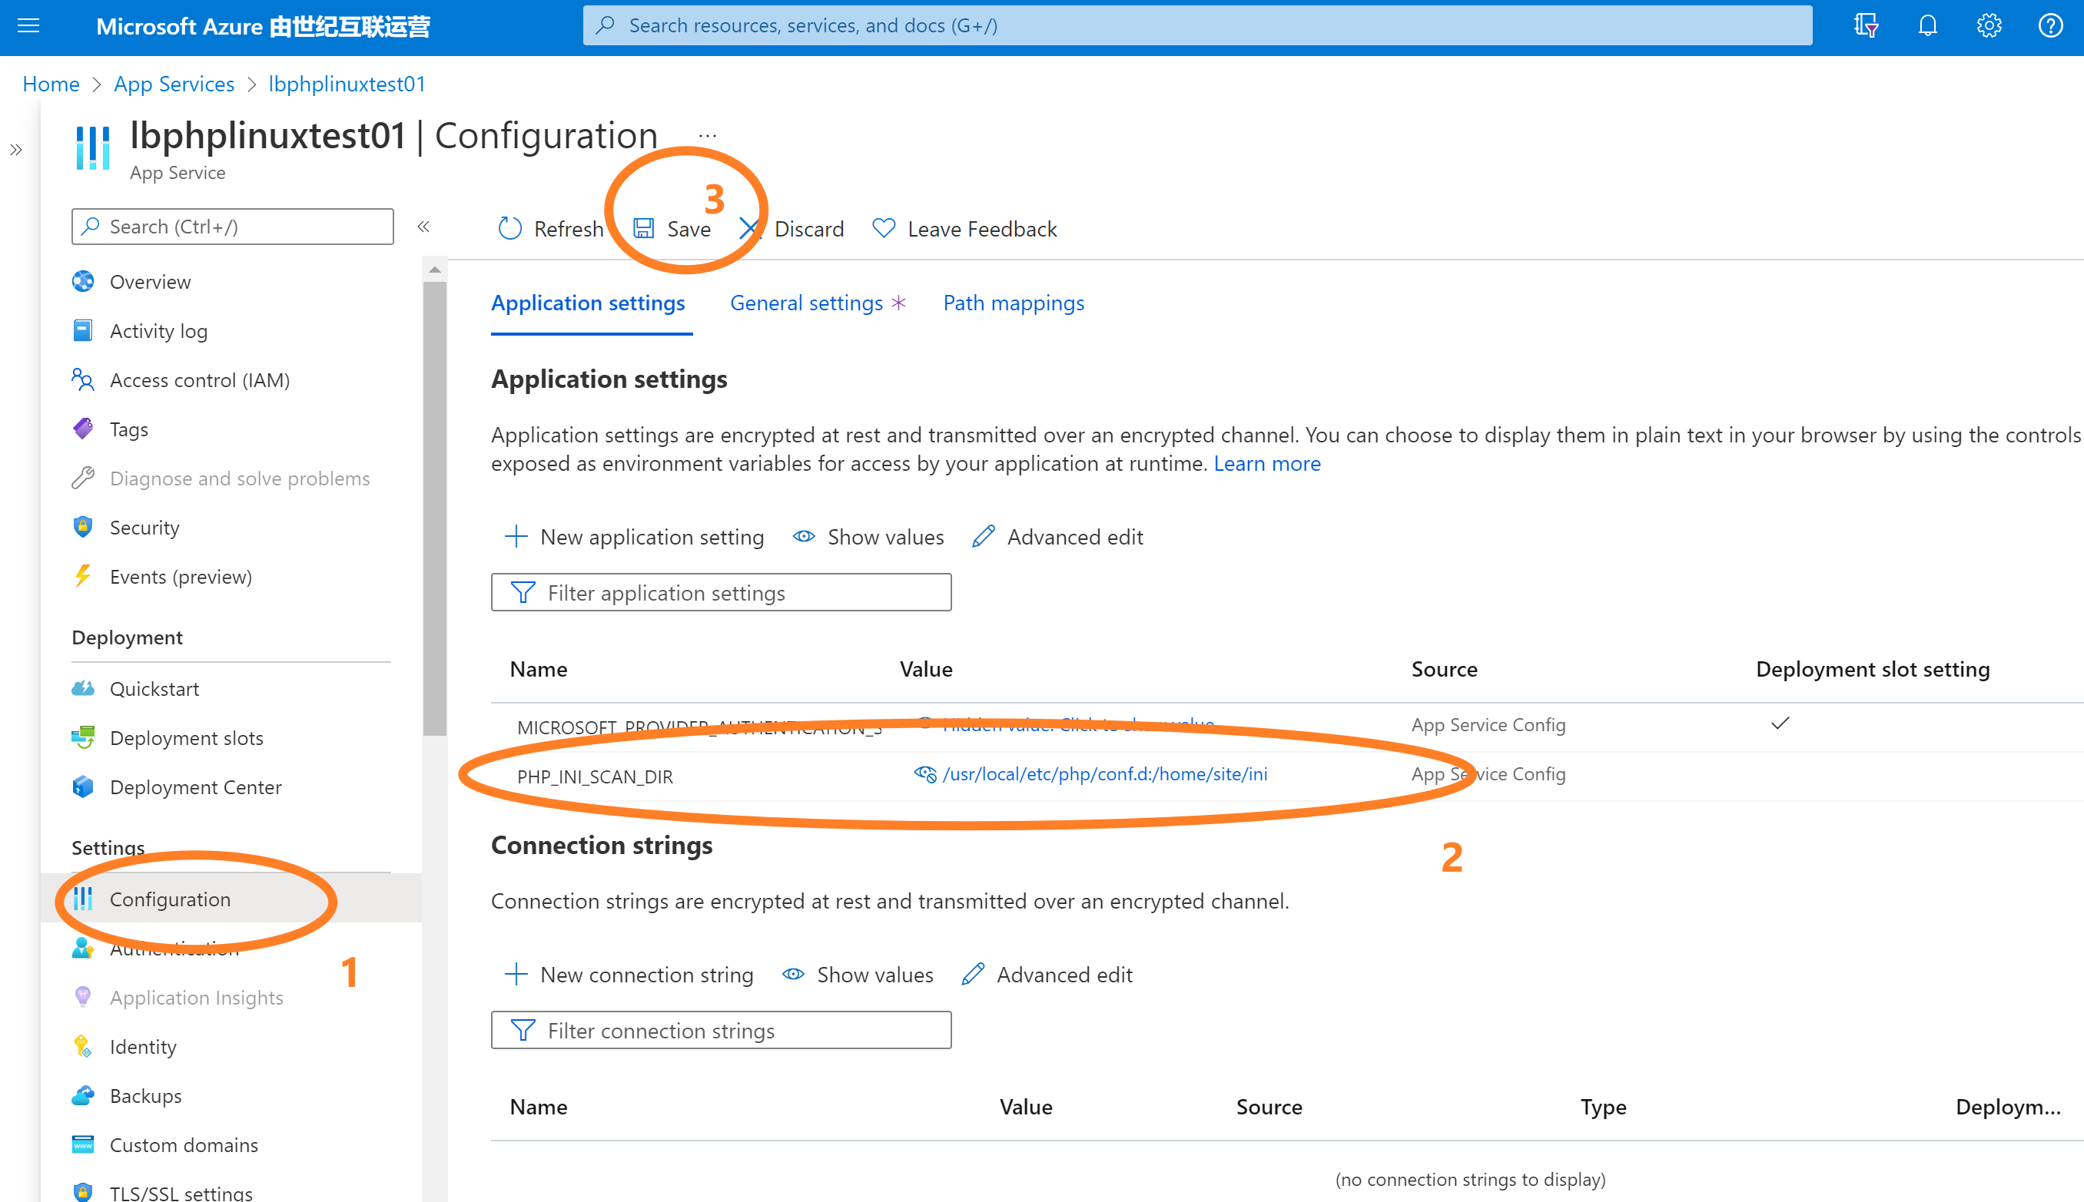This screenshot has height=1202, width=2084.
Task: Click the notifications bell icon
Action: pos(1927,25)
